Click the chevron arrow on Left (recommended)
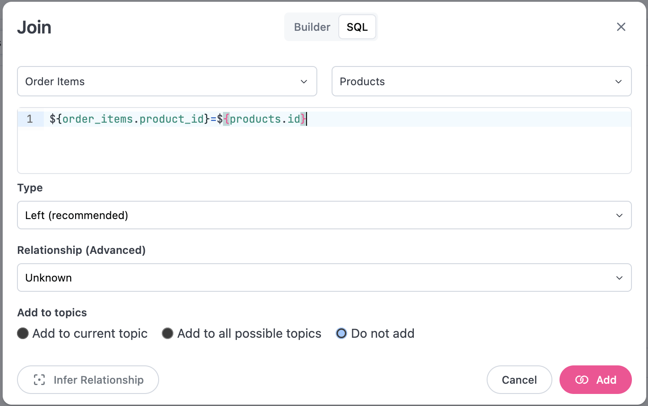648x406 pixels. click(619, 215)
